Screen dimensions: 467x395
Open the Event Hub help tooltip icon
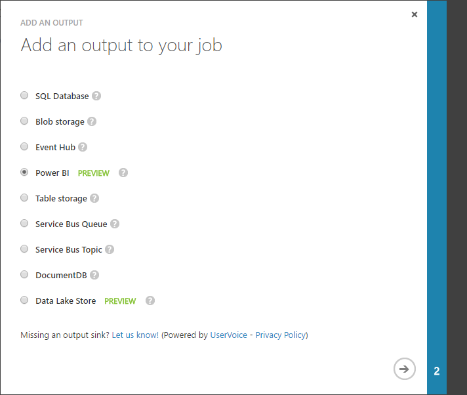(x=83, y=147)
